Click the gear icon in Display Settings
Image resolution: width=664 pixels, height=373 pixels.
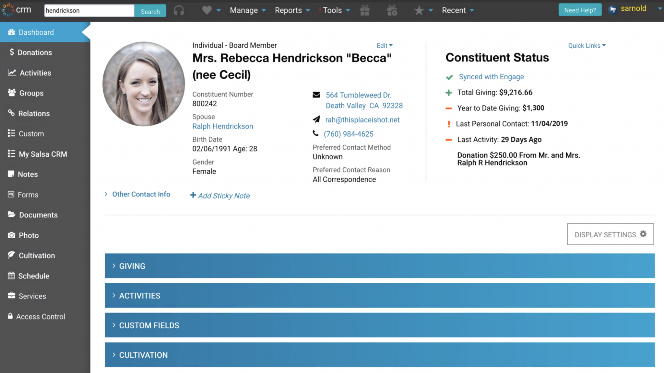point(643,234)
